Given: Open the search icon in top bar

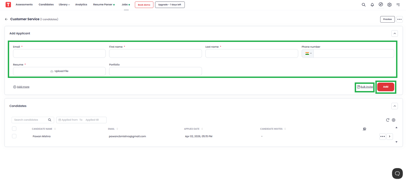Looking at the screenshot, I should (x=364, y=5).
